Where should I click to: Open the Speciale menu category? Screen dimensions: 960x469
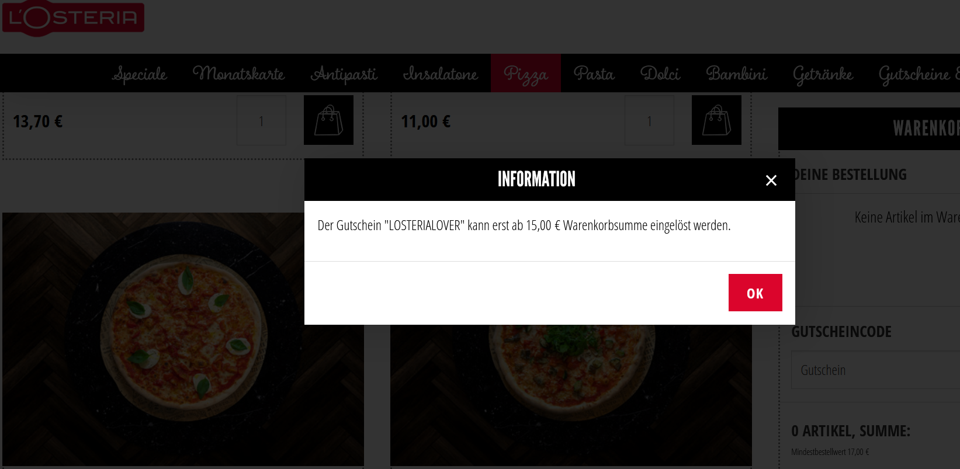140,74
